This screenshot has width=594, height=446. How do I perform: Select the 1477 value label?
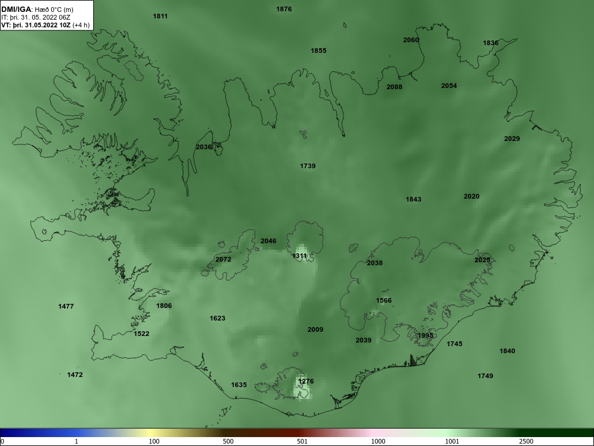(67, 306)
